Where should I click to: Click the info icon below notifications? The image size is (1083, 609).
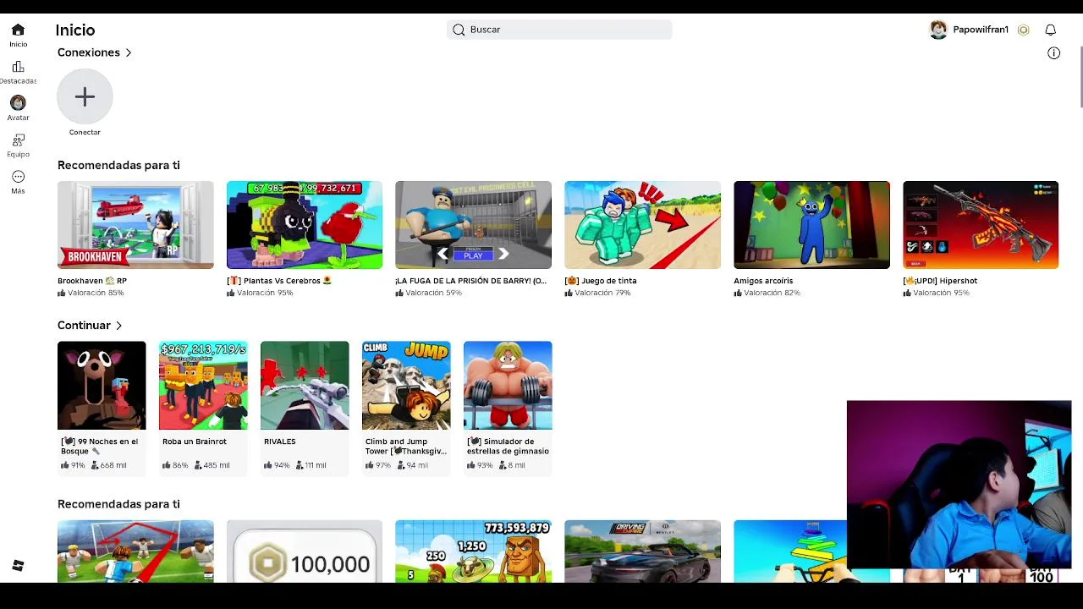(x=1053, y=52)
